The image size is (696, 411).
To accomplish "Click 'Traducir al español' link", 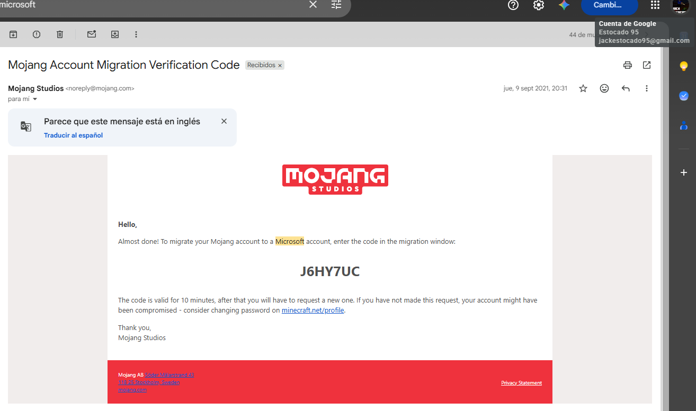I will click(x=73, y=135).
